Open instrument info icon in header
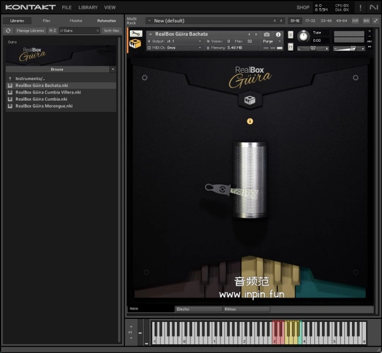Screen dimensions: 382x353 pyautogui.click(x=278, y=34)
